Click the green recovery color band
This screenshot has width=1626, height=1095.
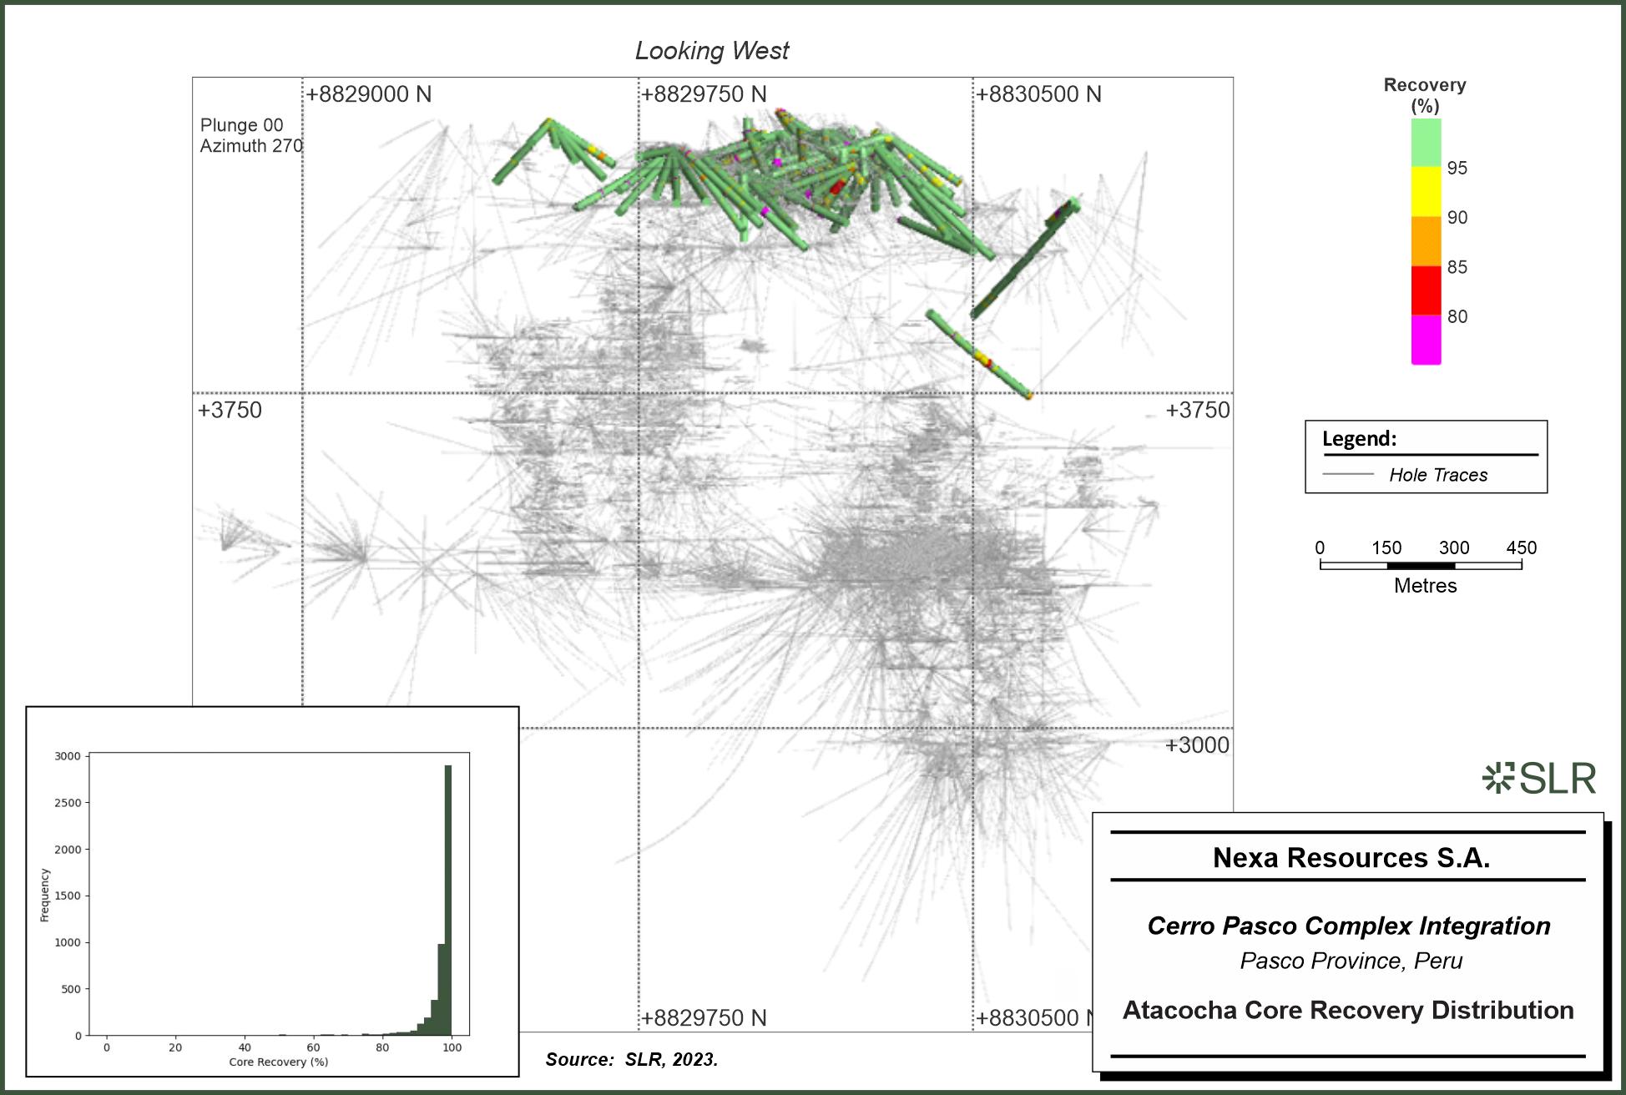[x=1426, y=142]
